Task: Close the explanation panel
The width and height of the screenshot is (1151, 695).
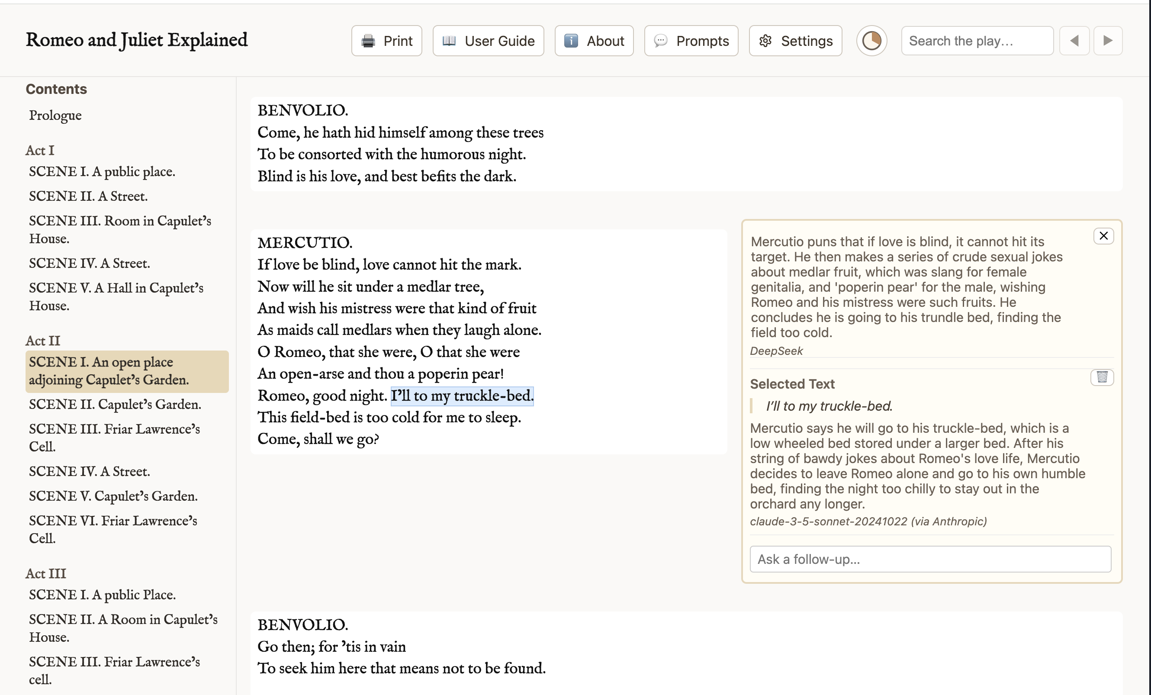Action: [x=1103, y=236]
